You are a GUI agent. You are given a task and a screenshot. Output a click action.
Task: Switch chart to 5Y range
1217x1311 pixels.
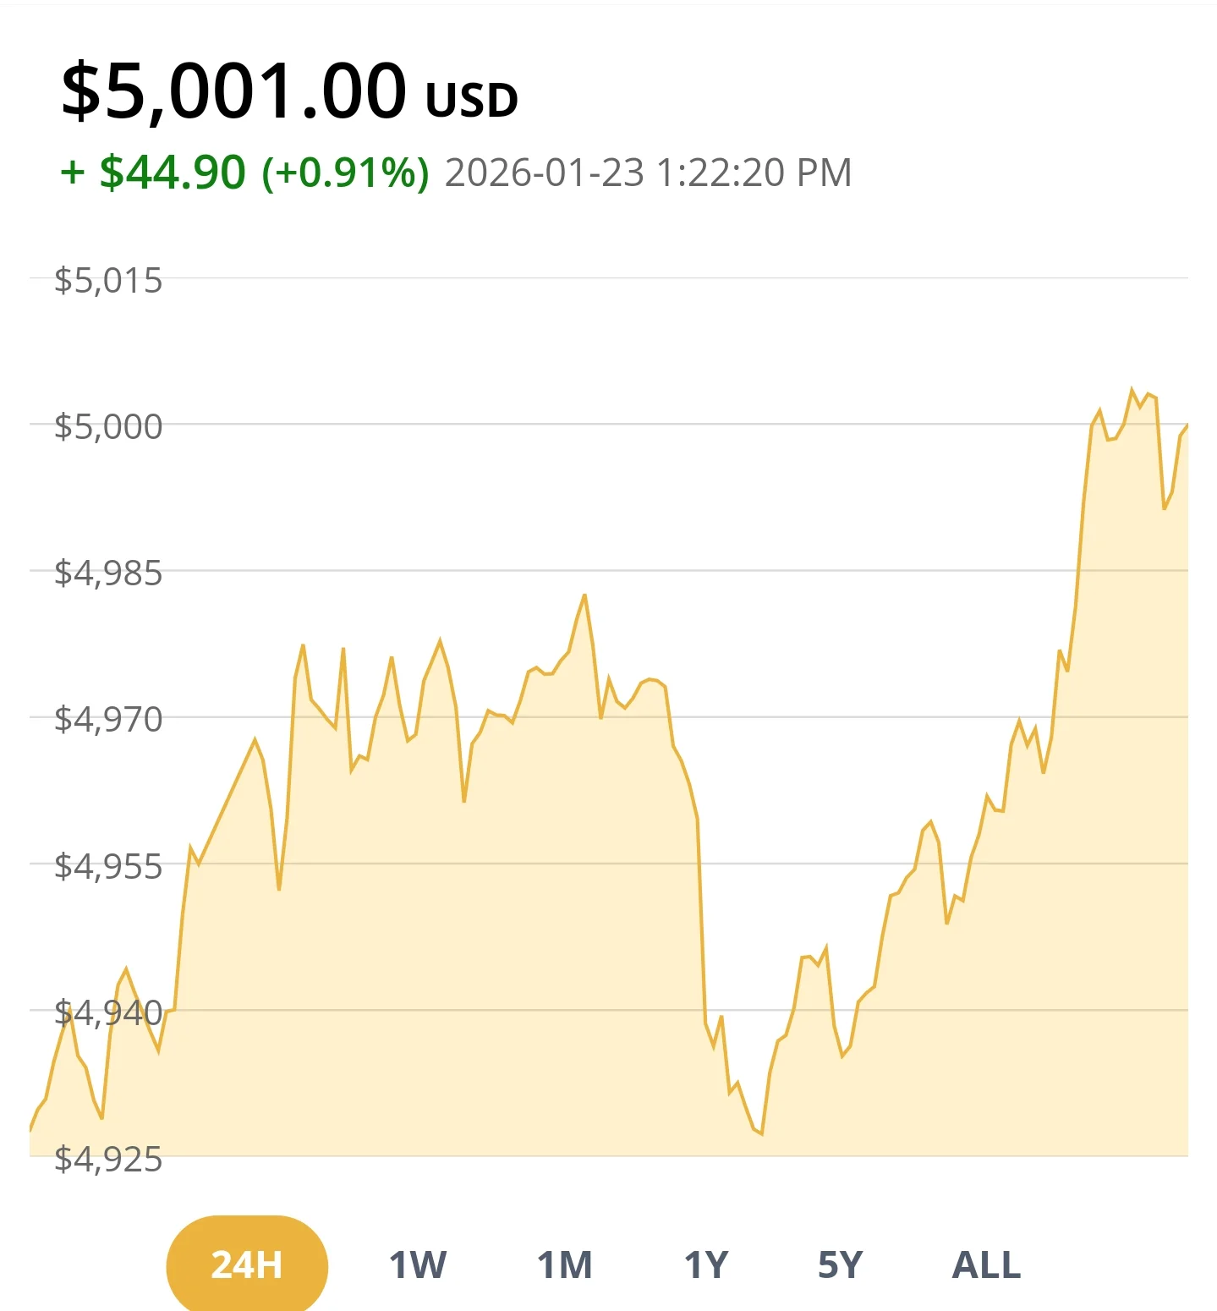click(840, 1265)
